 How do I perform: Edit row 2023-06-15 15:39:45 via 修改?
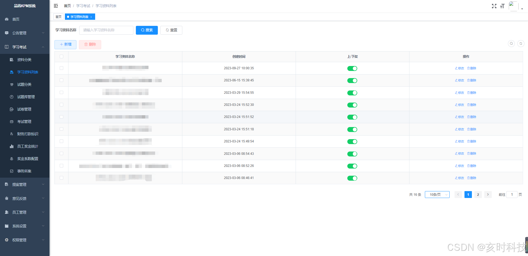pyautogui.click(x=460, y=80)
